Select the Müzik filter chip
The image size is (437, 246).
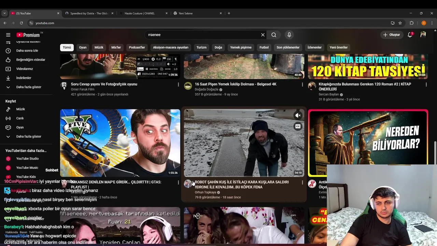tap(99, 47)
